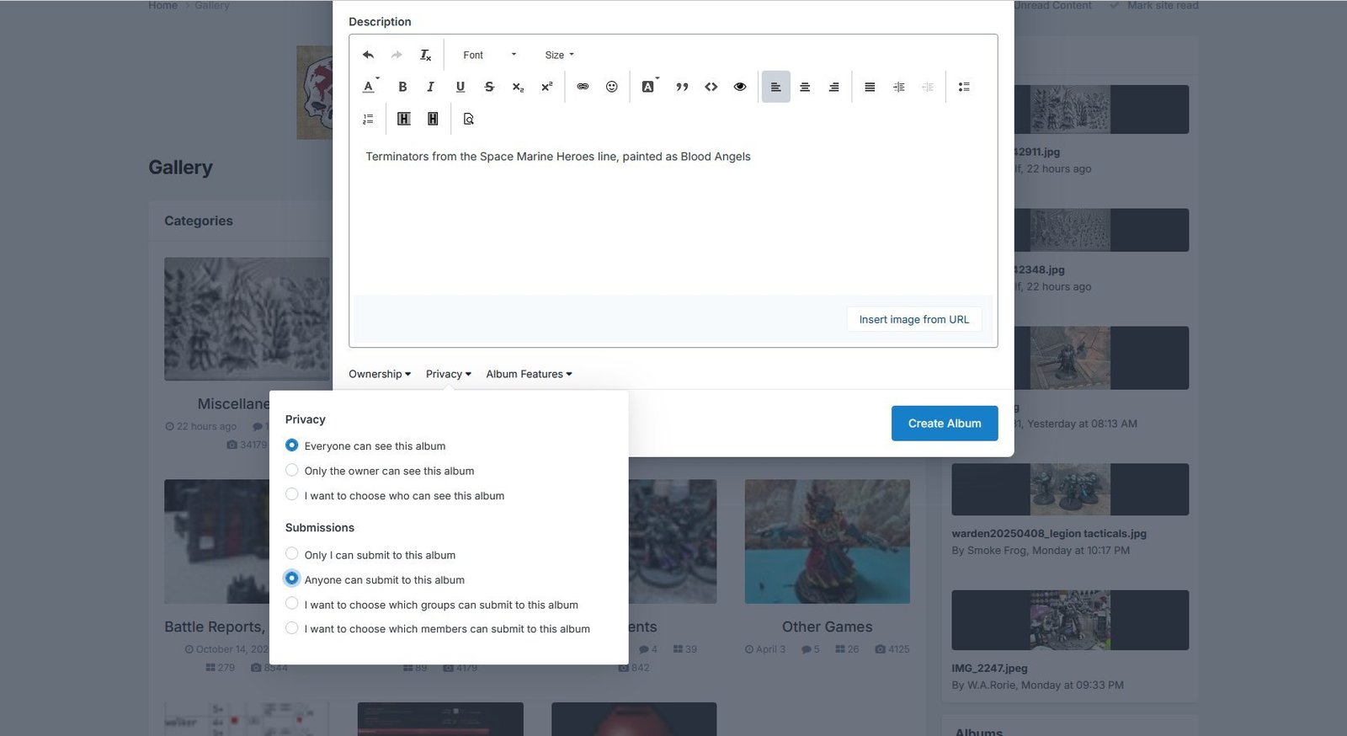Image resolution: width=1347 pixels, height=736 pixels.
Task: Insert a code block
Action: tap(711, 87)
